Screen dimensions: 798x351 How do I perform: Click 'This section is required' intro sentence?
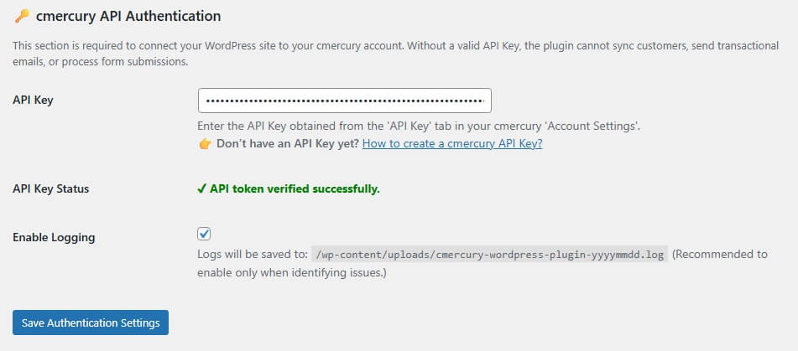click(x=252, y=45)
